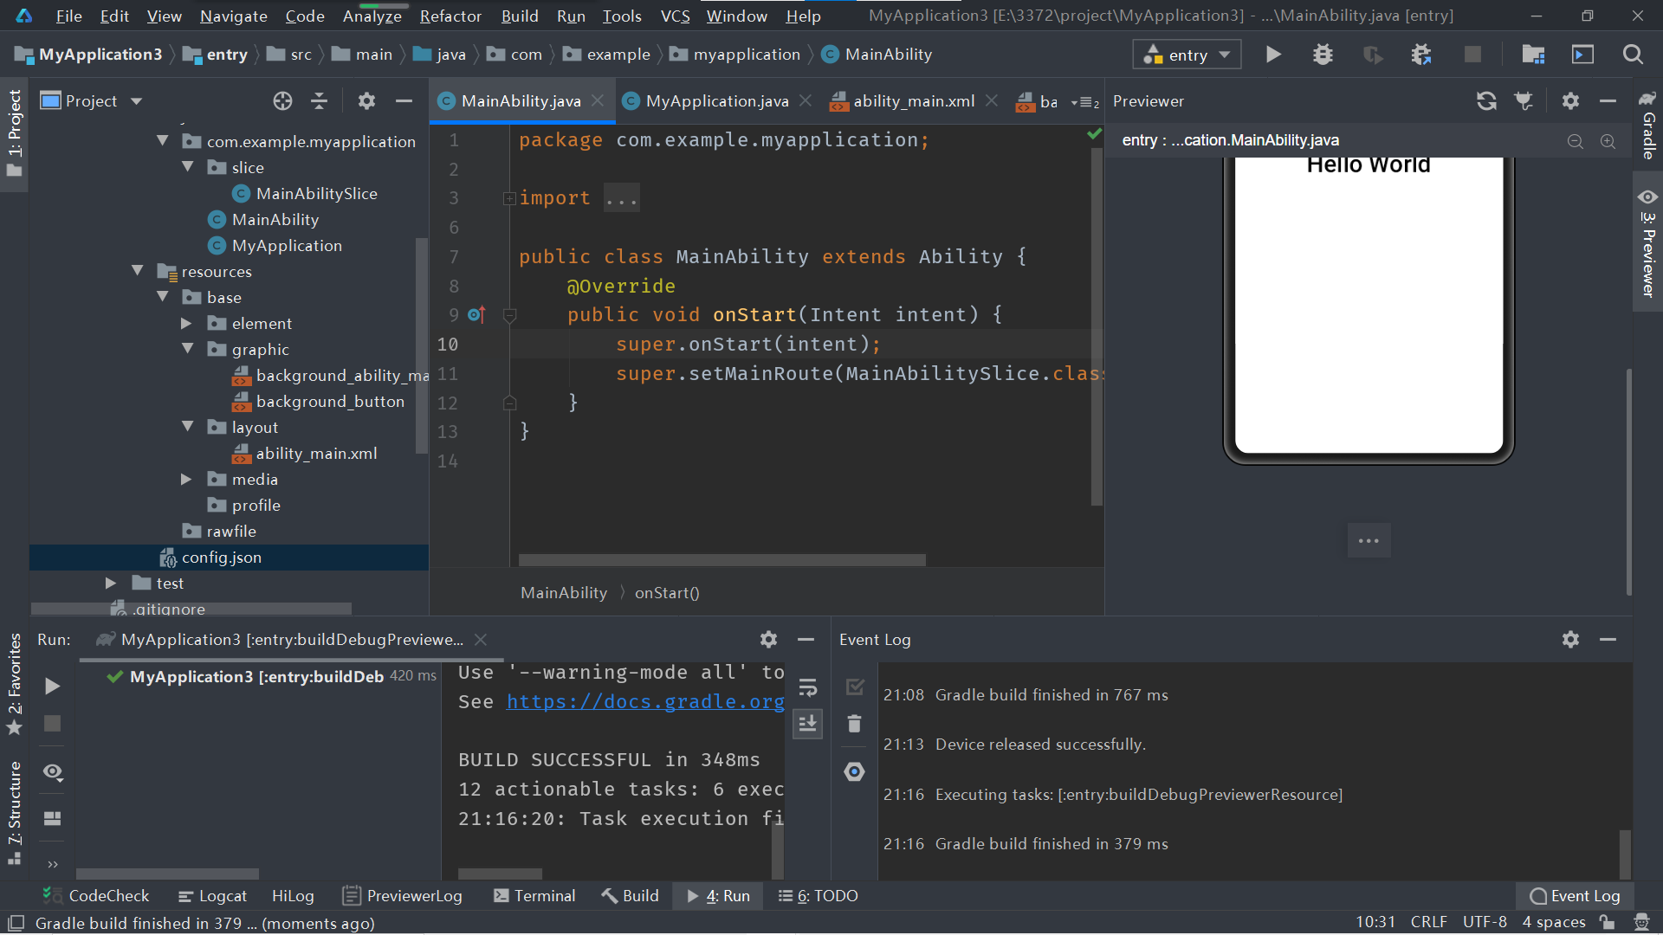This screenshot has width=1663, height=935.
Task: Open Previewer panel settings gear
Action: (x=1570, y=101)
